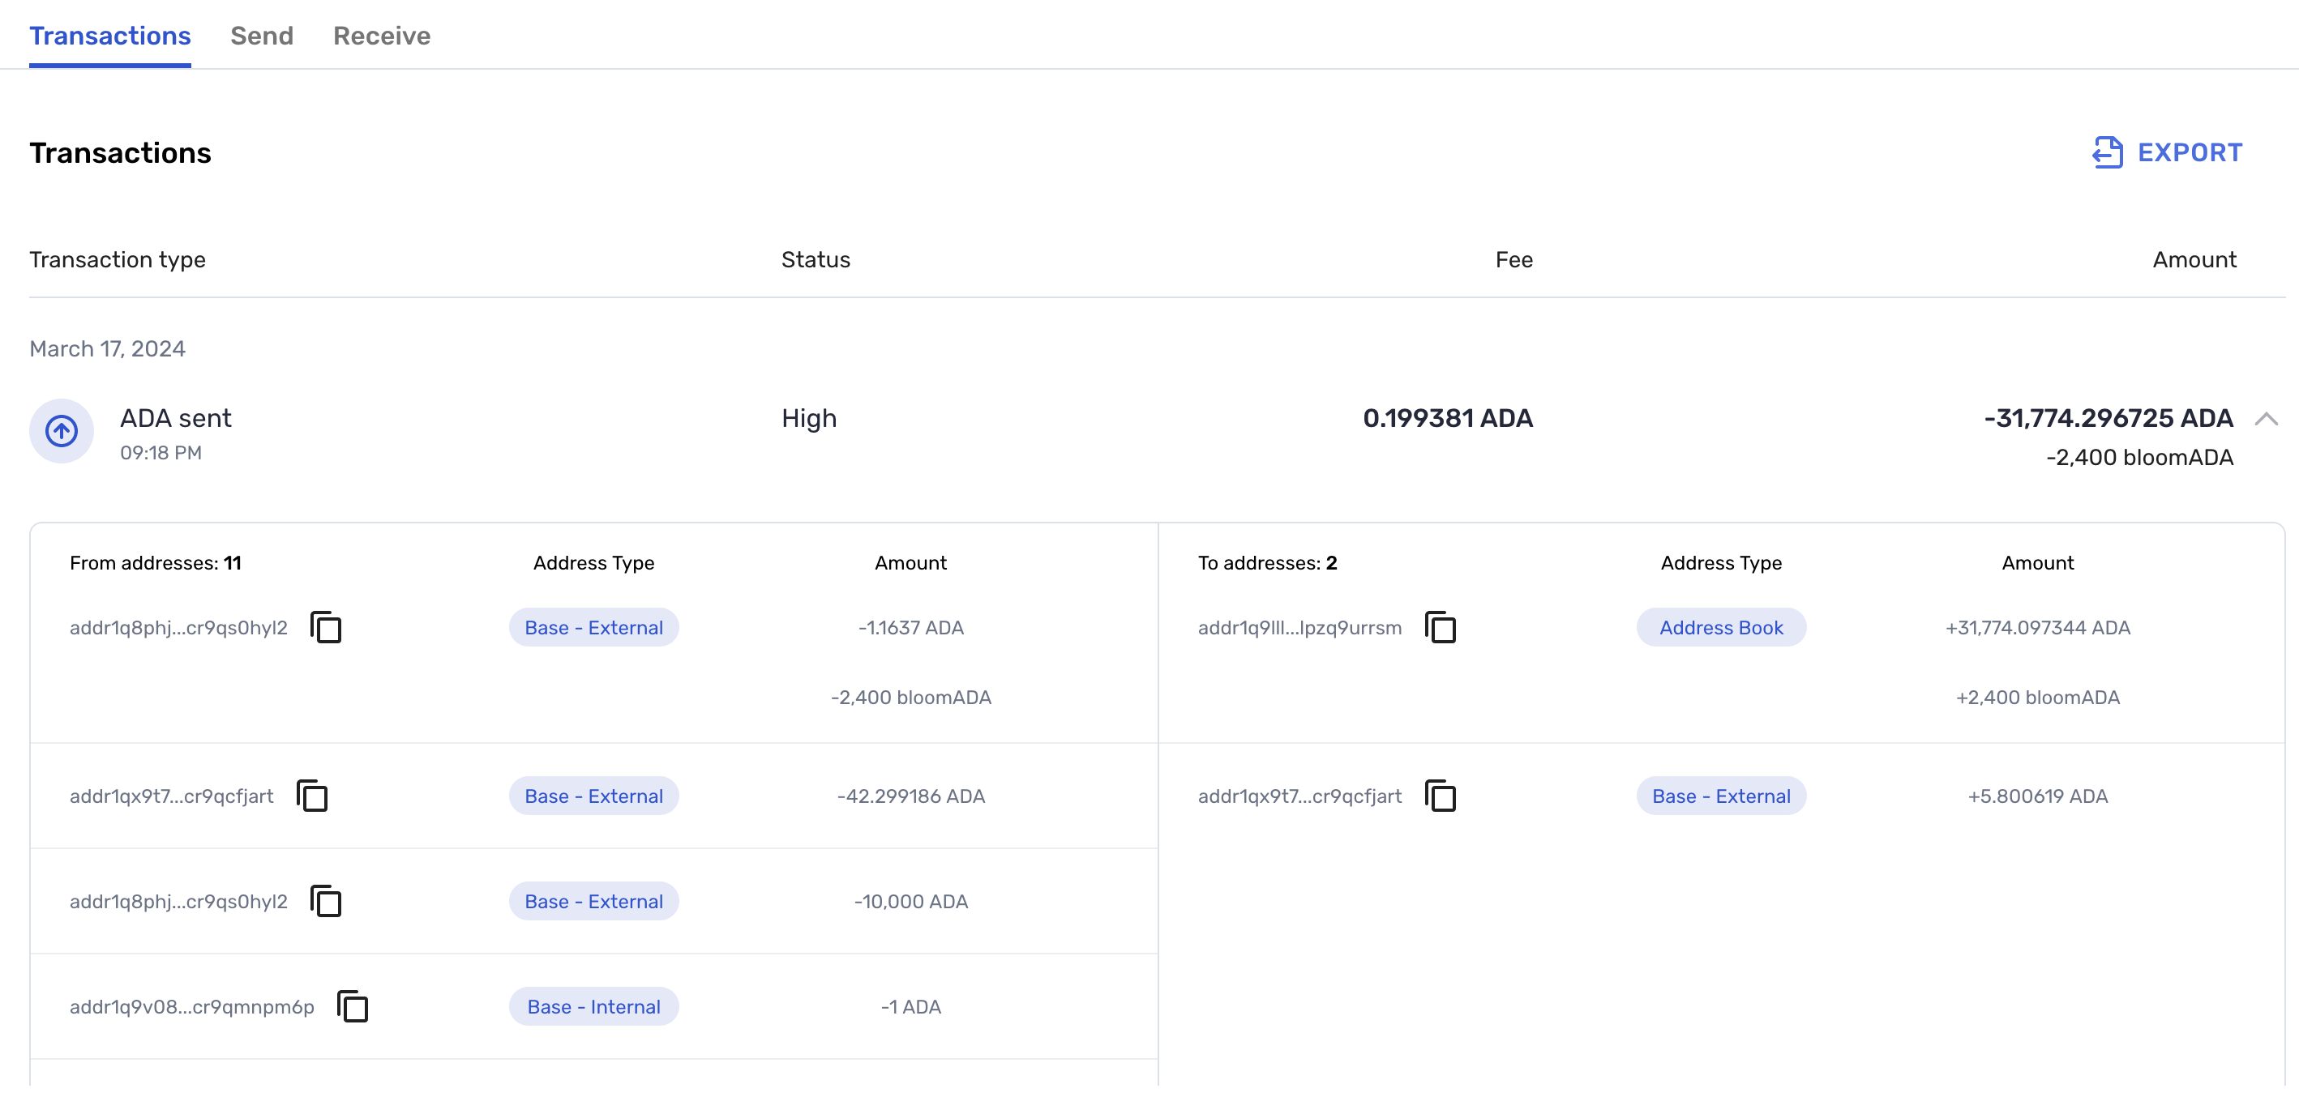The width and height of the screenshot is (2299, 1097).
Task: Copy recipient address addr1qx9t7 receiving +5.800619 ADA
Action: 1441,796
